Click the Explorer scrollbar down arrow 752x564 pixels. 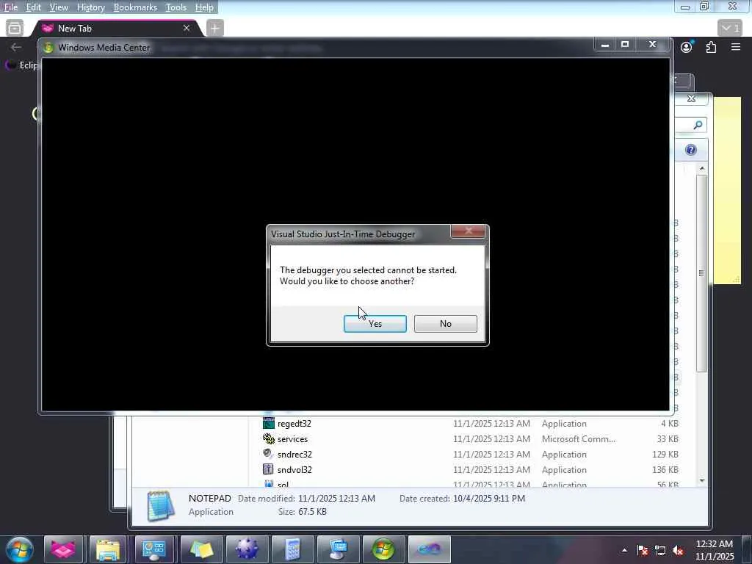702,480
